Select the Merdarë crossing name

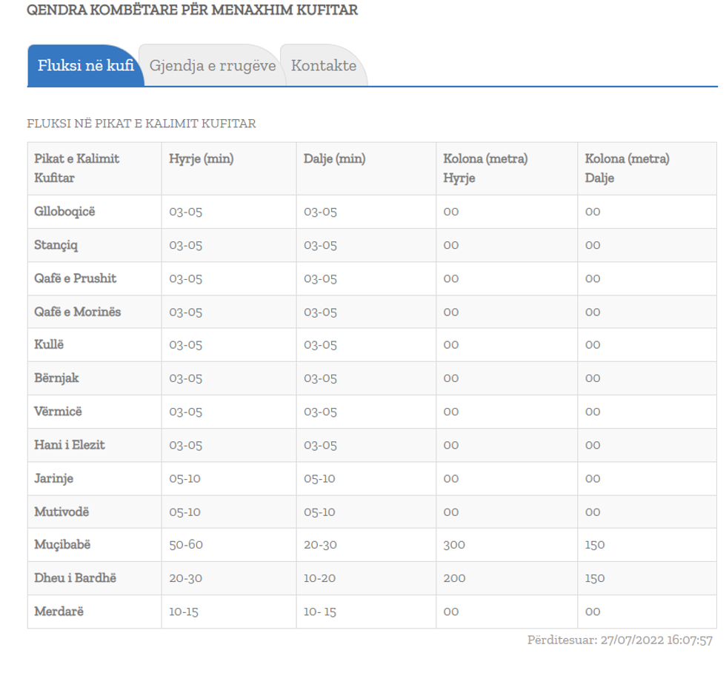click(58, 612)
